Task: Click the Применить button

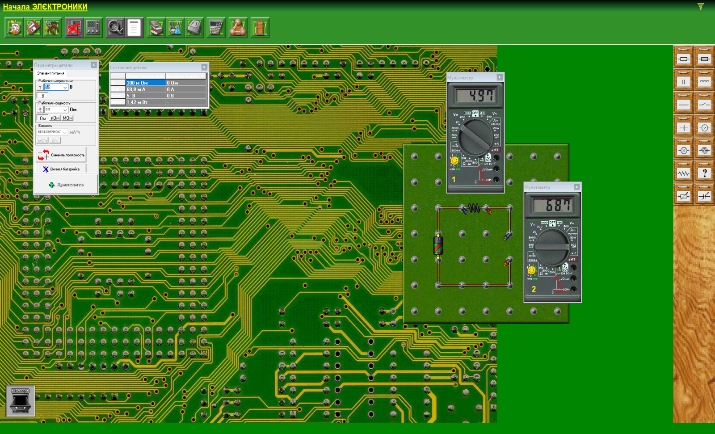Action: [x=66, y=185]
